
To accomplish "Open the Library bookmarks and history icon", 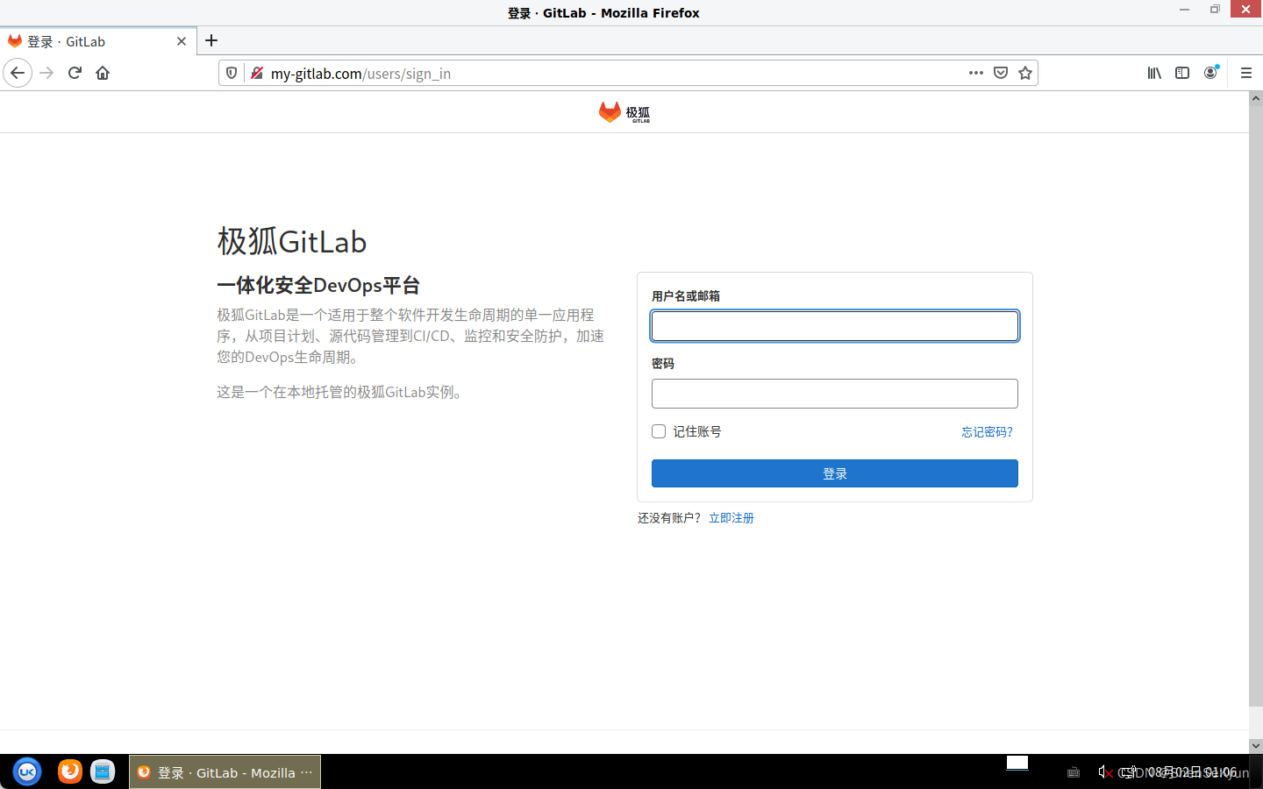I will click(1154, 73).
